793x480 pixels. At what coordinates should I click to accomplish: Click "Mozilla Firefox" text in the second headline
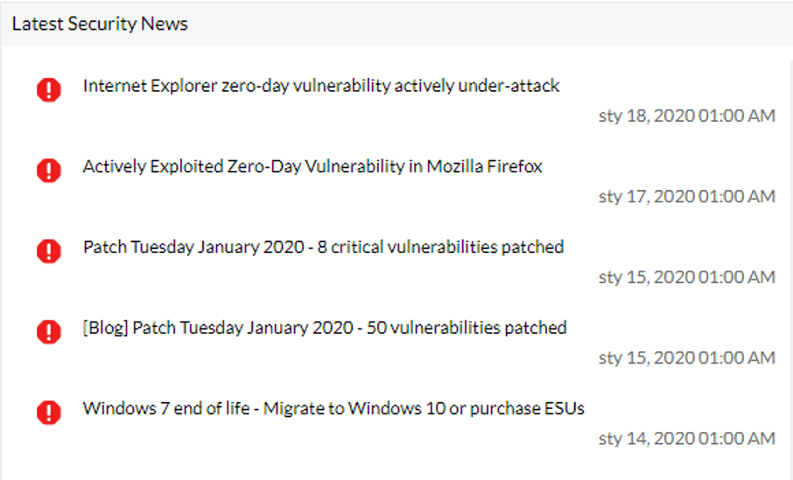[x=484, y=166]
